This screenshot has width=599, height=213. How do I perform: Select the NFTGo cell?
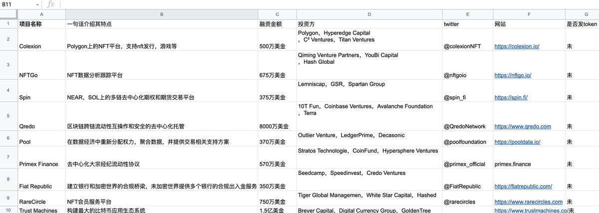(41, 65)
